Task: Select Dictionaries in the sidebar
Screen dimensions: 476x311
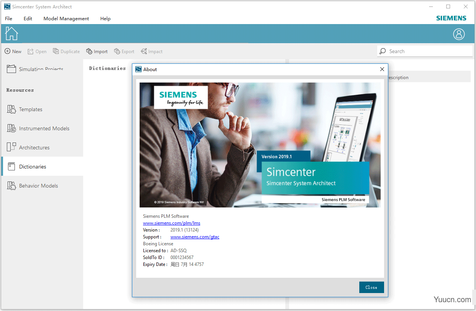Action: click(42, 167)
